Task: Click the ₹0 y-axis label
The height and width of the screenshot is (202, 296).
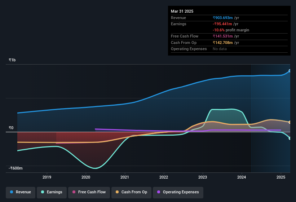Action: 11,128
